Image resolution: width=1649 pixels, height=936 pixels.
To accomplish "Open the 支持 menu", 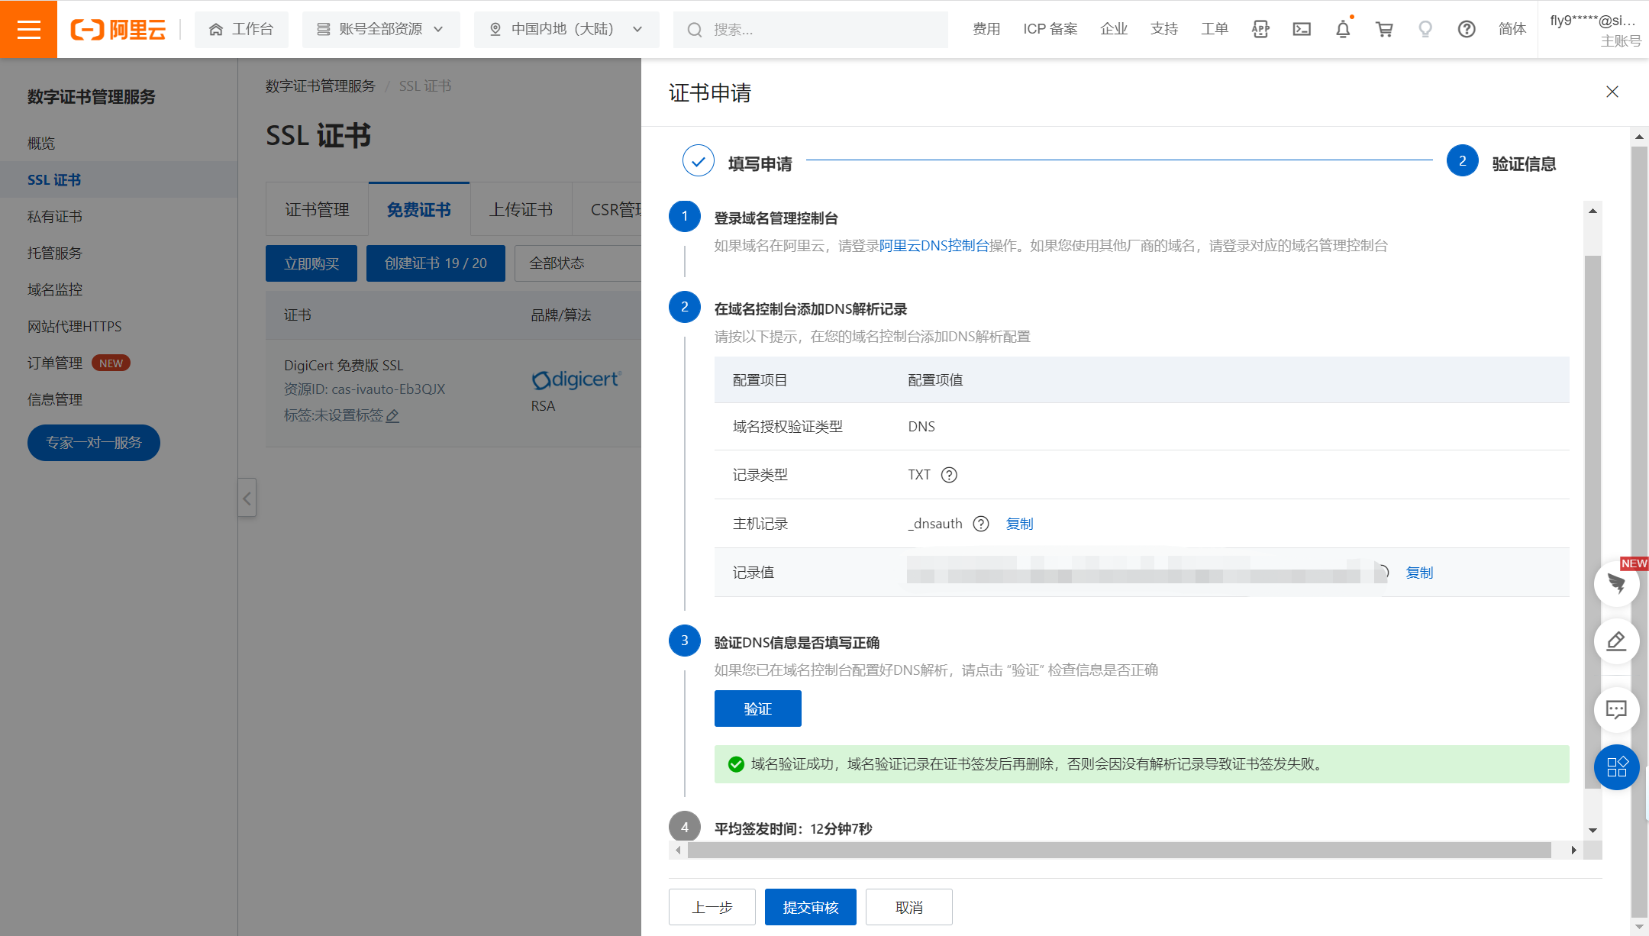I will (x=1164, y=29).
